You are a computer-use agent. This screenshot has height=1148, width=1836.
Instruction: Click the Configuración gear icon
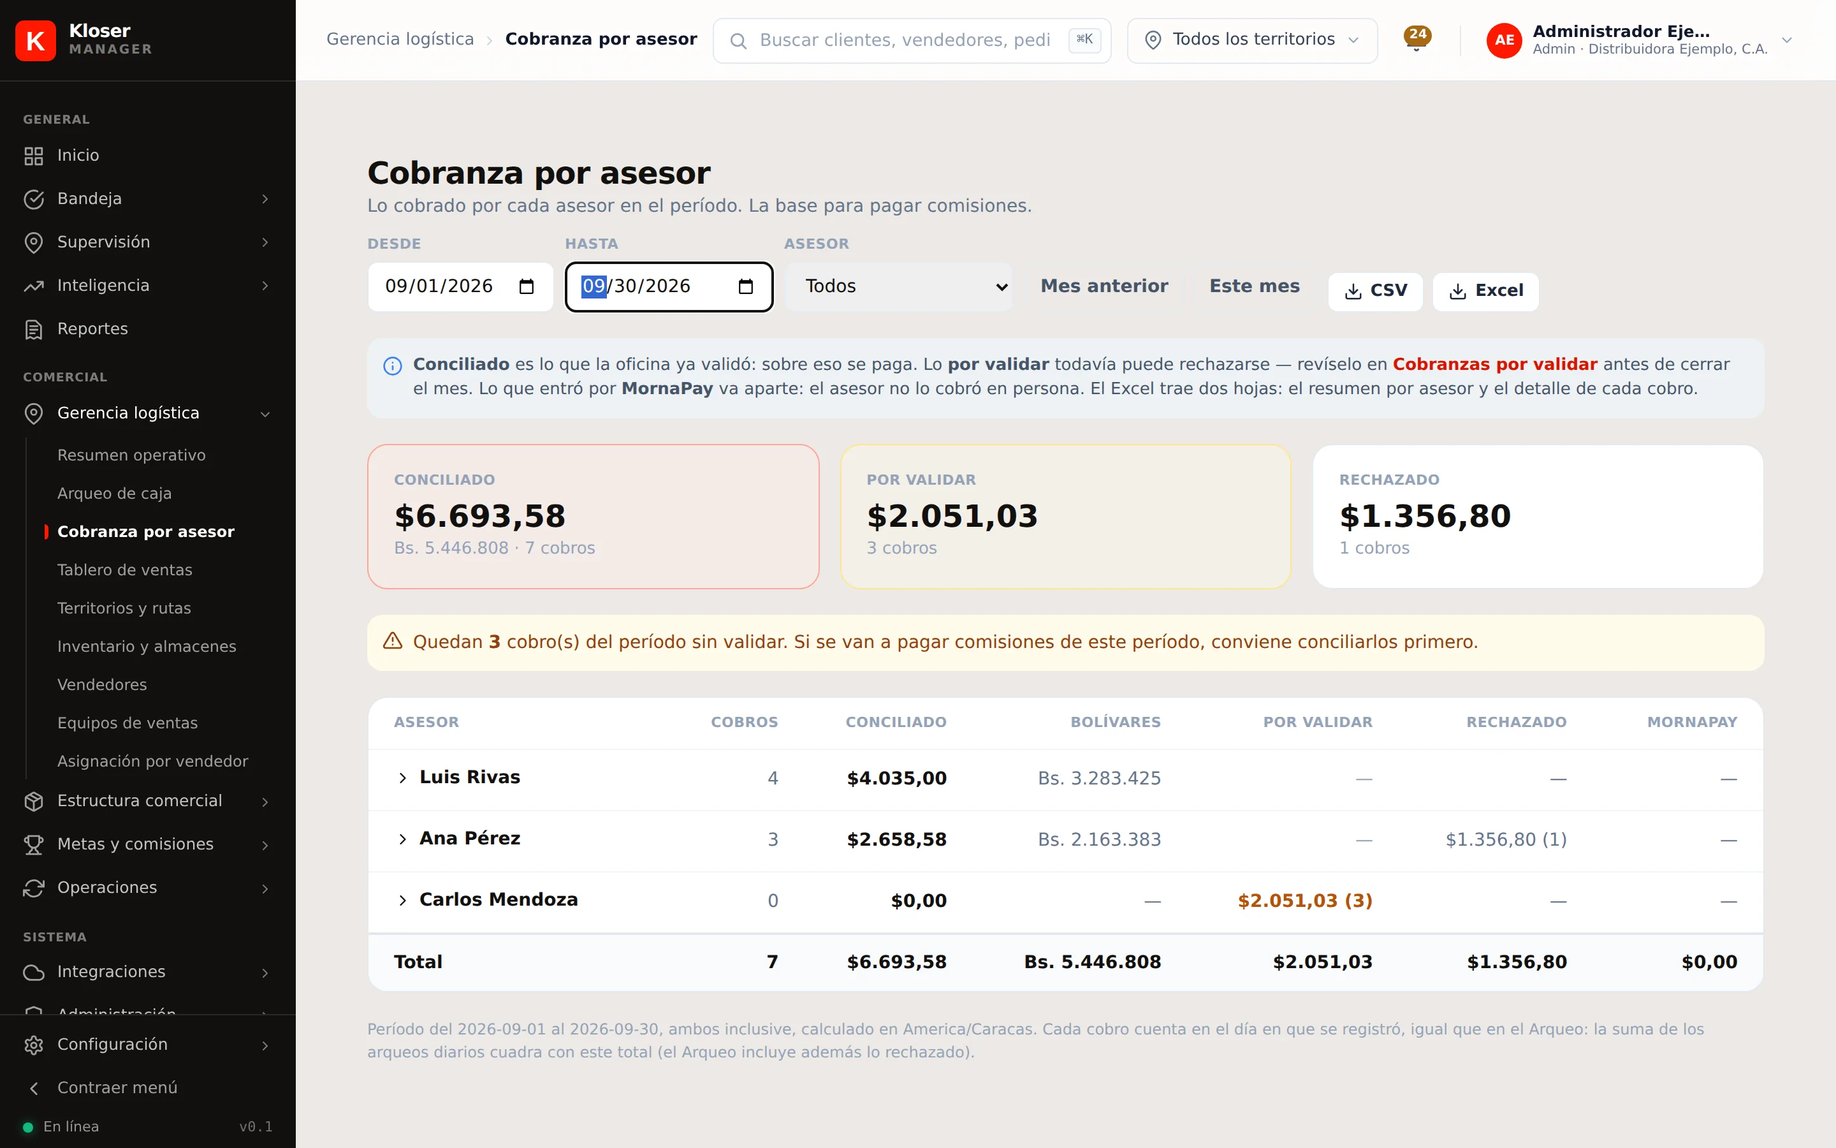coord(33,1045)
